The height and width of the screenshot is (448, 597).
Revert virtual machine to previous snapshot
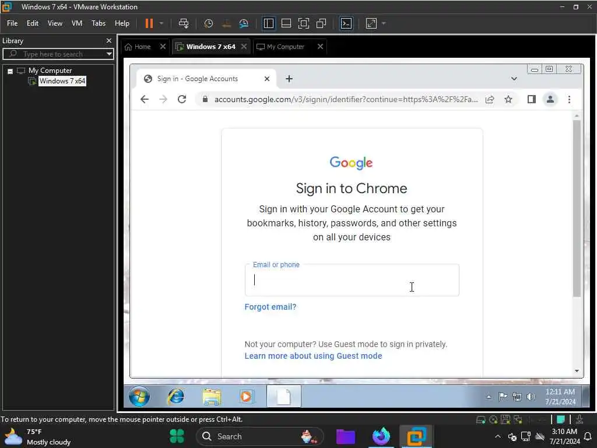(x=226, y=23)
